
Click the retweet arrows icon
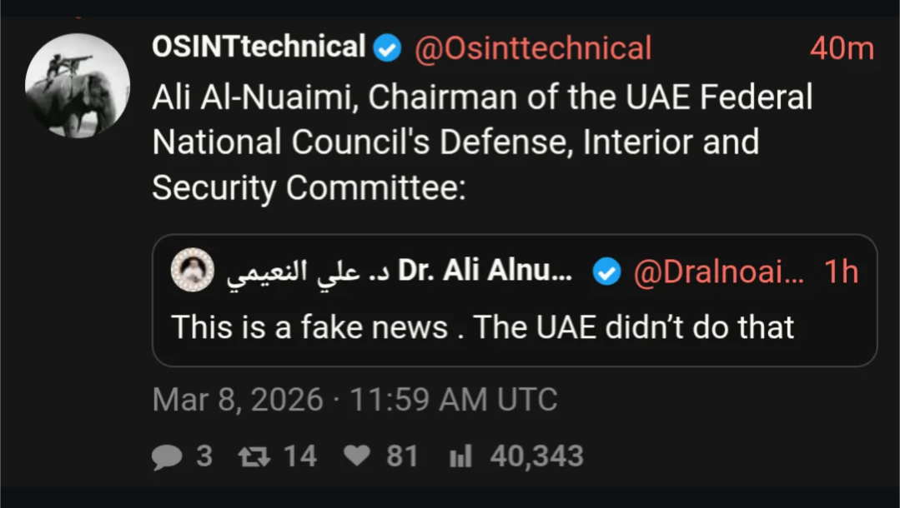[x=249, y=456]
